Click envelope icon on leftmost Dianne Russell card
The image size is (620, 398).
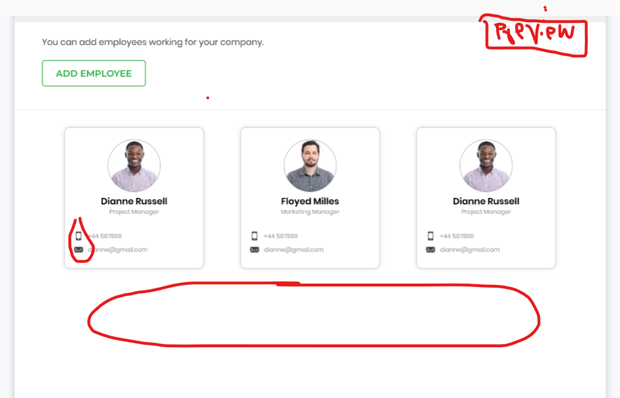click(x=78, y=250)
